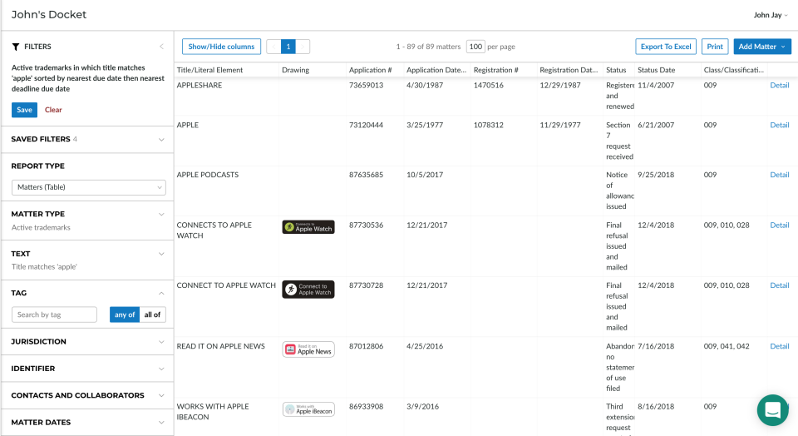
Task: Select the 'any of' tag toggle
Action: click(125, 315)
